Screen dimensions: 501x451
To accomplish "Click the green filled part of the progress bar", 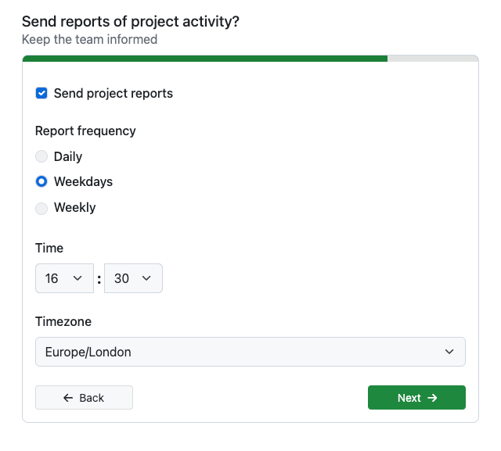I will point(205,58).
